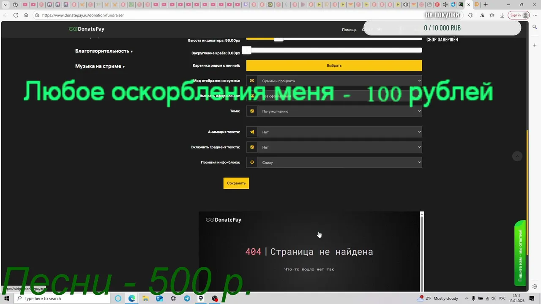Click the taskbar clock showing 12:11

[516, 299]
